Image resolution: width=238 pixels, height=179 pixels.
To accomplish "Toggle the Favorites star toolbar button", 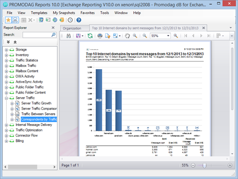I will (x=9, y=20).
